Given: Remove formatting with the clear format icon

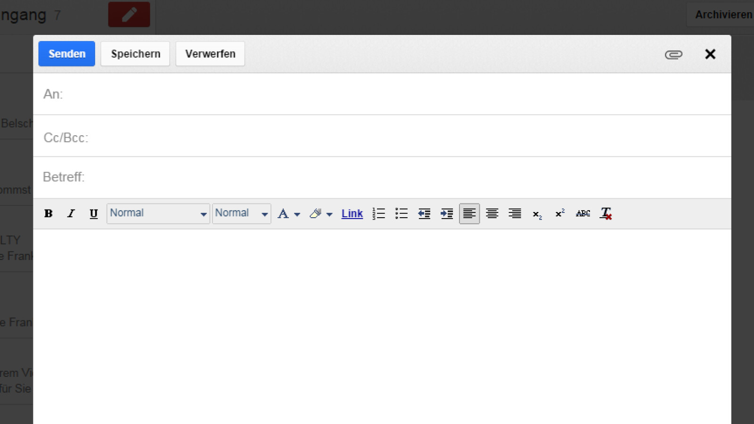Looking at the screenshot, I should [x=606, y=214].
